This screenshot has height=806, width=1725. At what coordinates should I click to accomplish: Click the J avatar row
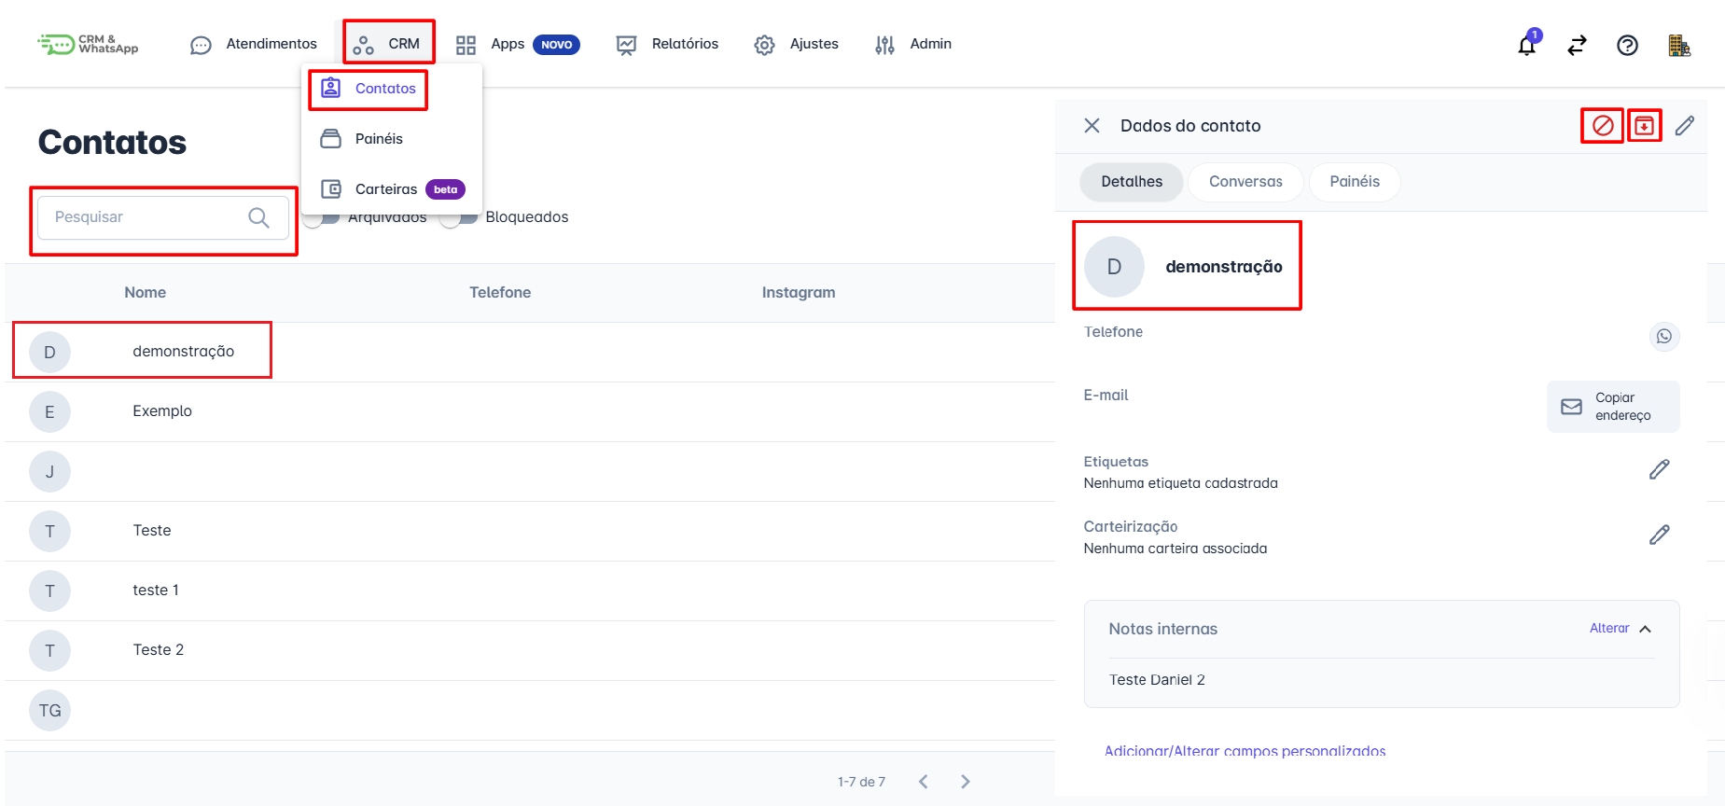coord(49,471)
